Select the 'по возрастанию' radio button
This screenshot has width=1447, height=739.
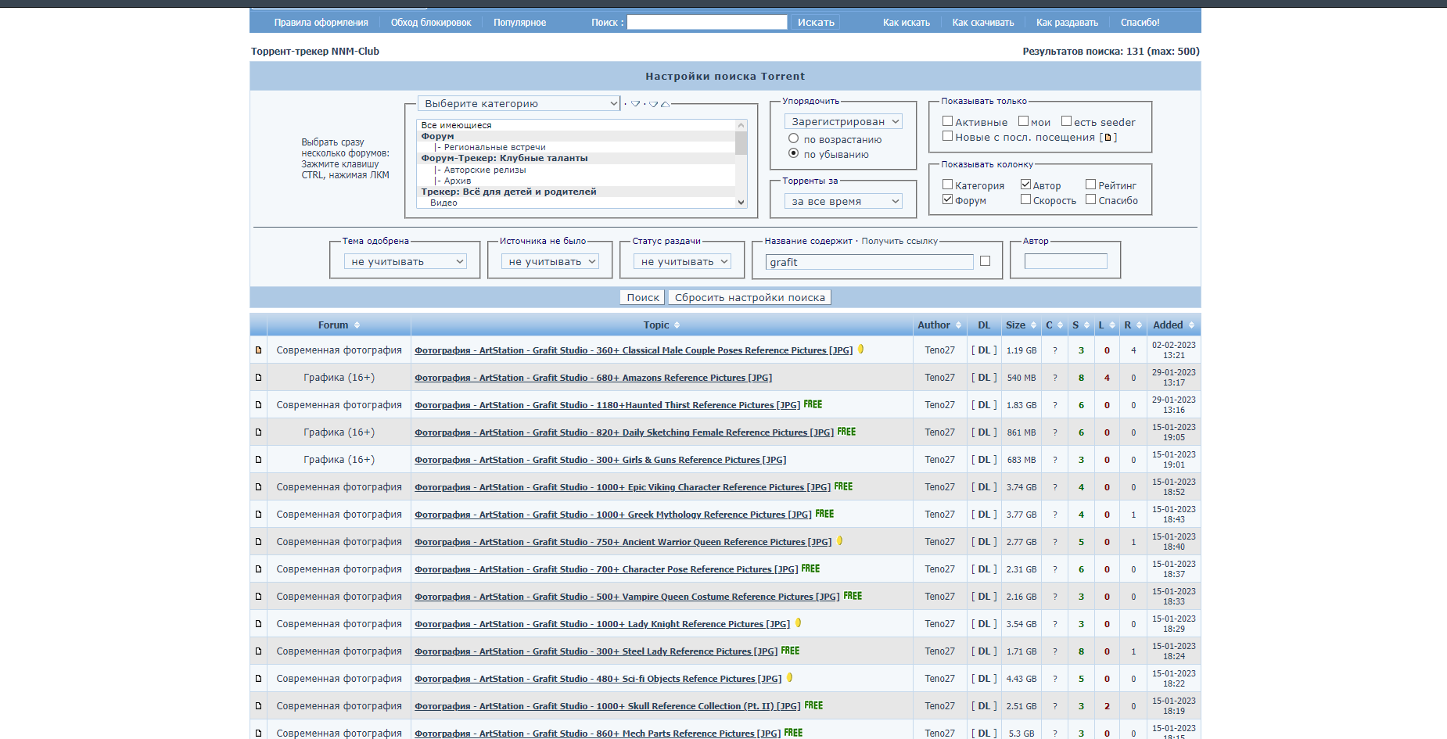click(x=793, y=139)
